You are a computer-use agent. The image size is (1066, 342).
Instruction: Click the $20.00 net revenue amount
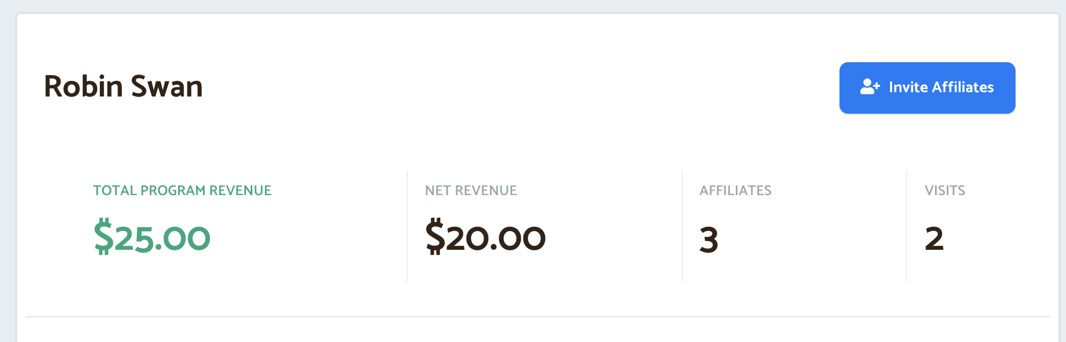coord(485,237)
